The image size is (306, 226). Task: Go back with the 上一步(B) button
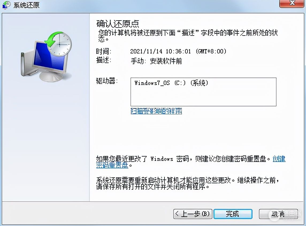tap(193, 214)
